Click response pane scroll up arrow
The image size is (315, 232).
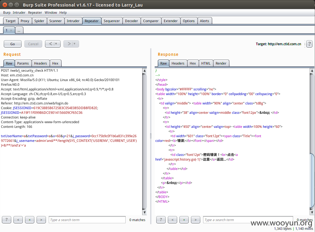tap(312, 70)
